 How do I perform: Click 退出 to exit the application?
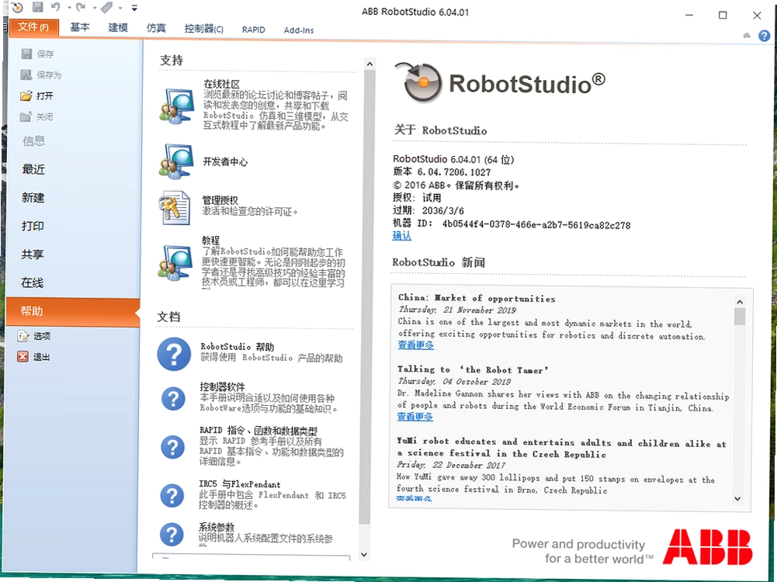[x=33, y=357]
